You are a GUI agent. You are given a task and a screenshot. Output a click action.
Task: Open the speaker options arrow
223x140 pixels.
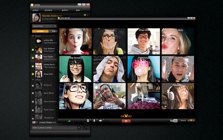pos(103,120)
